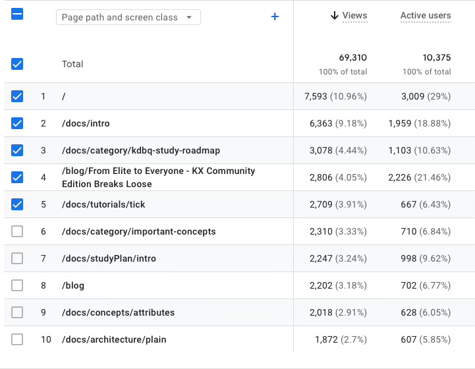Check the /blog row checkbox

[17, 285]
